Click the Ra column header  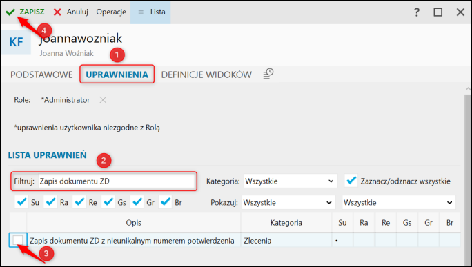point(364,223)
